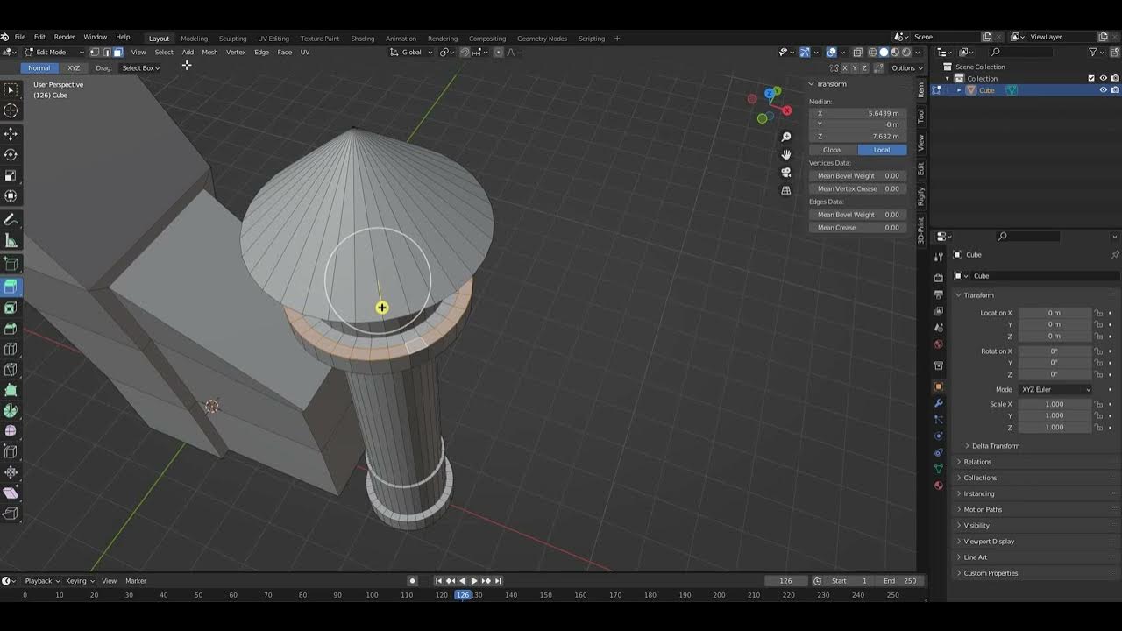Toggle snapping magnet icon
Viewport: 1122px width, 631px height.
(x=465, y=53)
